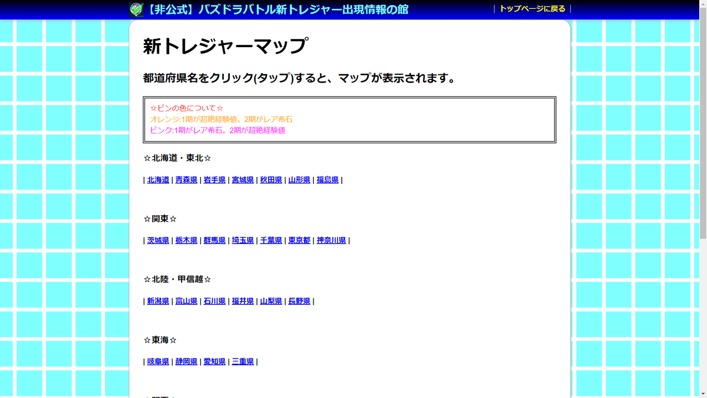707x398 pixels.
Task: Click the 新トレジャーマップ page heading
Action: [x=225, y=46]
